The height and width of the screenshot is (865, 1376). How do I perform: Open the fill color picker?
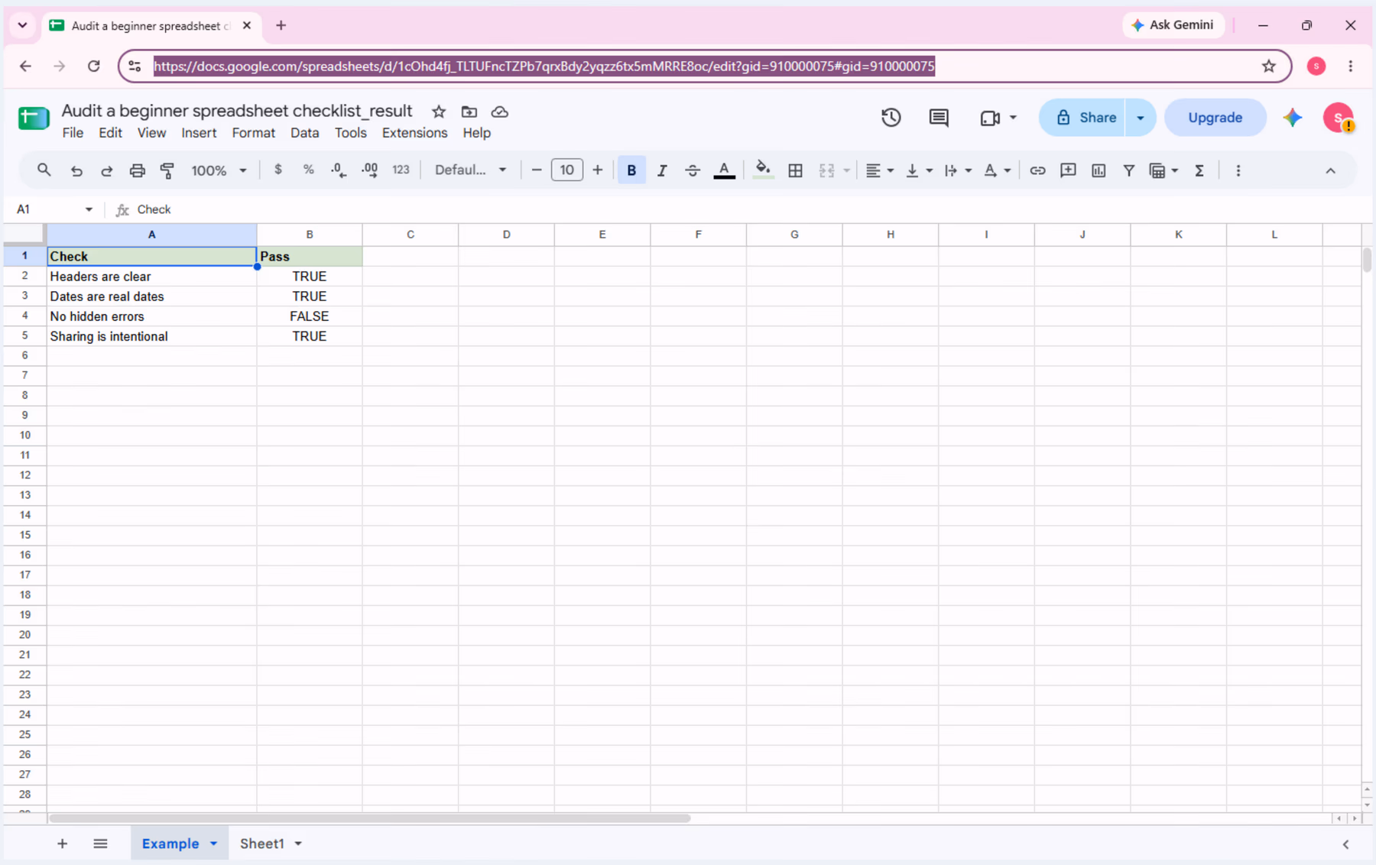click(762, 170)
